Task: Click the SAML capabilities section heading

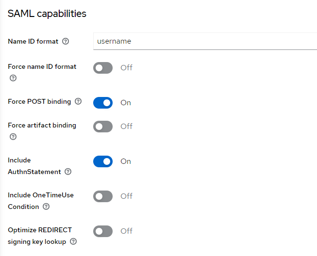Action: pos(47,14)
